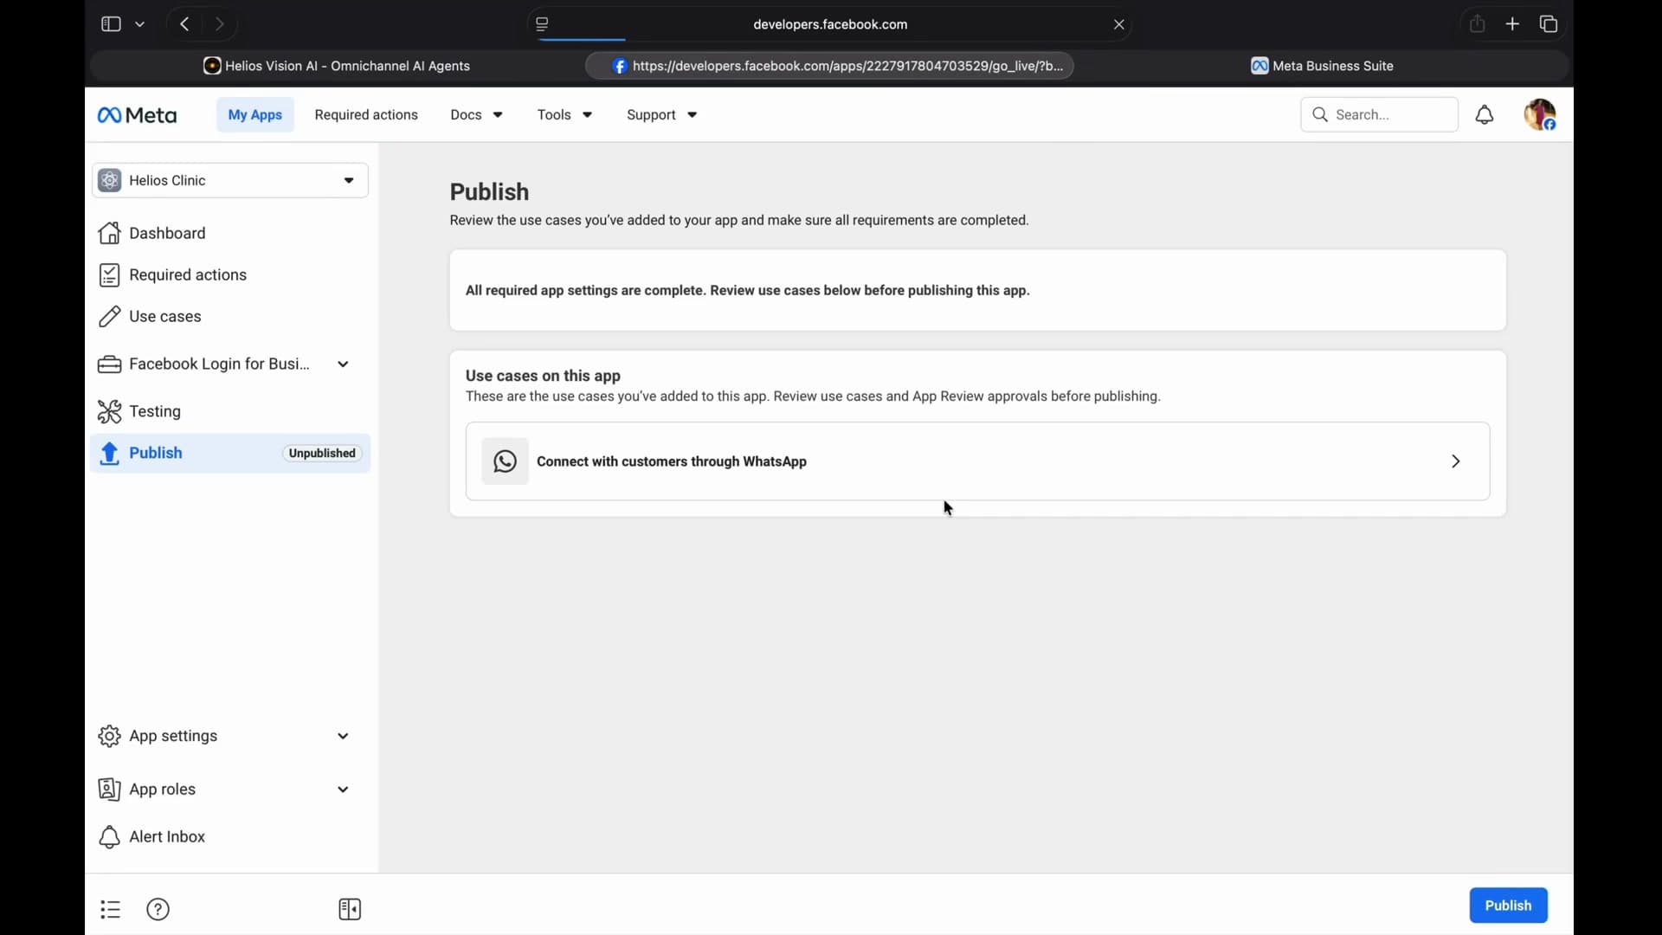Open Dashboard in sidebar
Viewport: 1662px width, 935px height.
230,234
